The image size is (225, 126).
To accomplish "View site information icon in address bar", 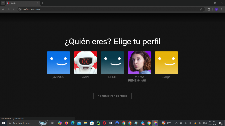I will 20,9.
